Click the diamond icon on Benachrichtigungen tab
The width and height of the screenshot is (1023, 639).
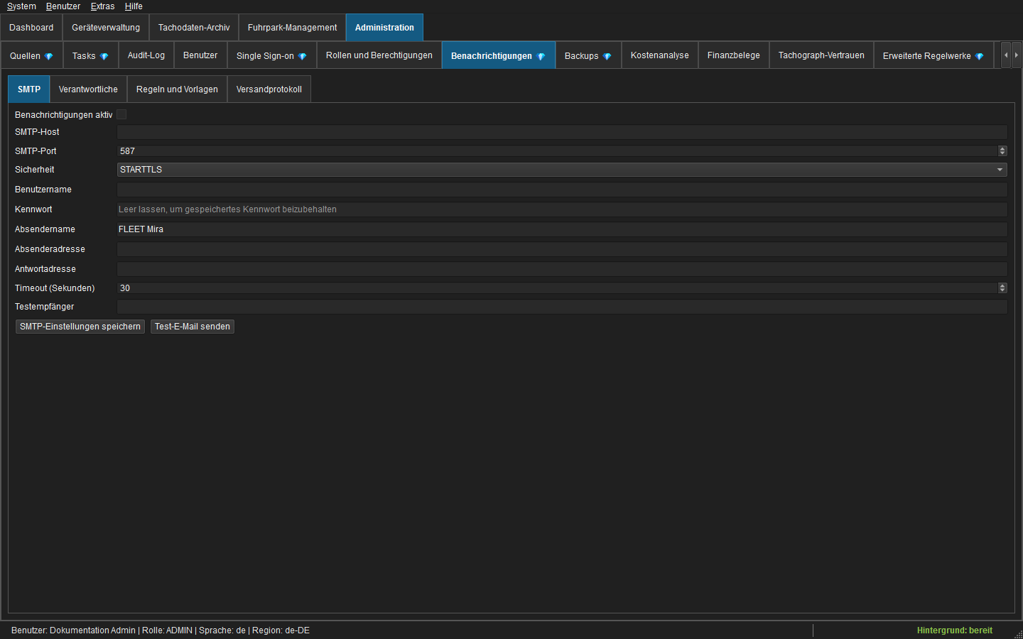541,56
